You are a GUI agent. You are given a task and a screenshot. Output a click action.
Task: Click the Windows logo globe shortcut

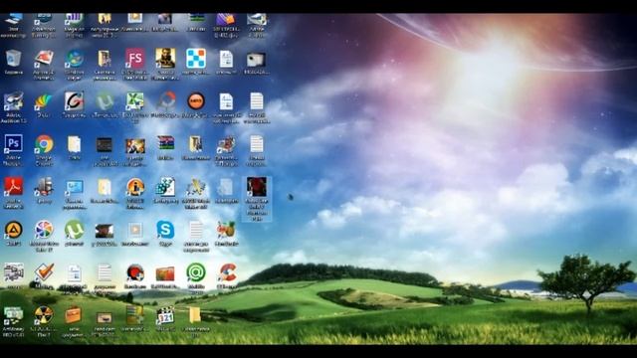pyautogui.click(x=75, y=59)
